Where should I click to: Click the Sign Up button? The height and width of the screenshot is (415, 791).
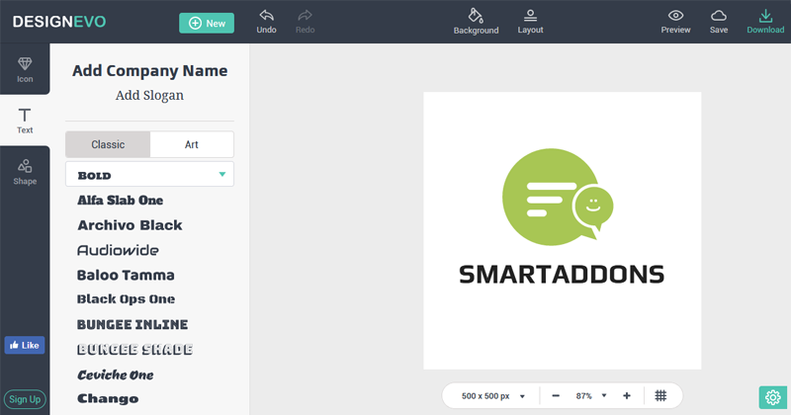tap(25, 399)
